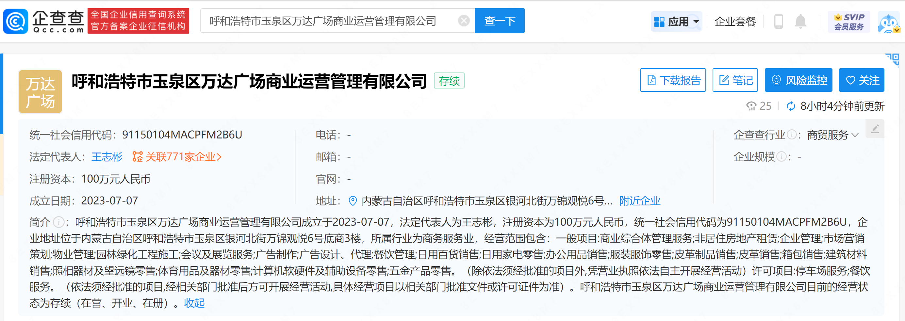
Task: Click the 存续 status tag
Action: pos(449,81)
